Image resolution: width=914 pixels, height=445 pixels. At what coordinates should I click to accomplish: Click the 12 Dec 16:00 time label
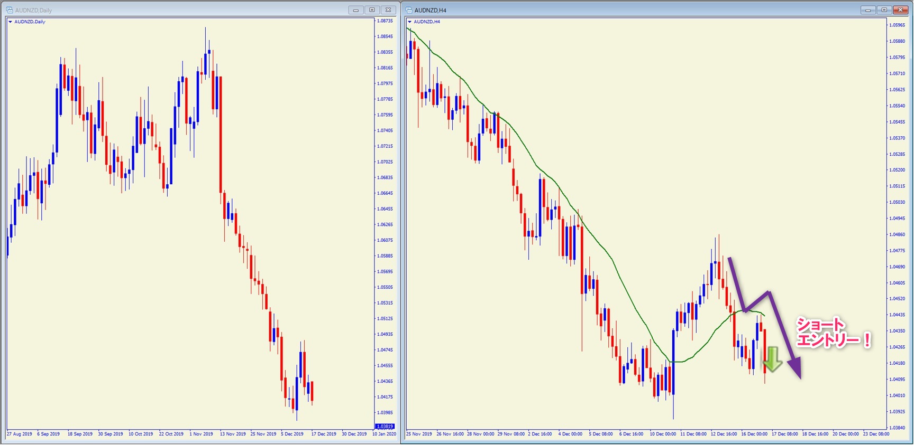pos(724,434)
